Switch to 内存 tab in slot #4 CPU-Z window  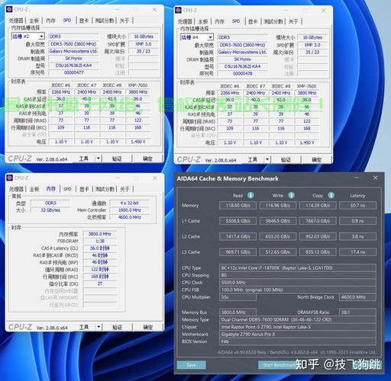[219, 21]
